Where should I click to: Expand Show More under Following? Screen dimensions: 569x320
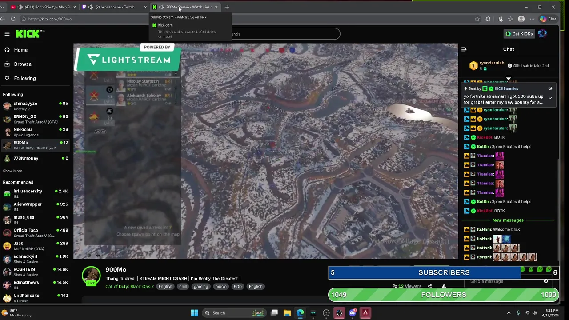[x=12, y=171]
